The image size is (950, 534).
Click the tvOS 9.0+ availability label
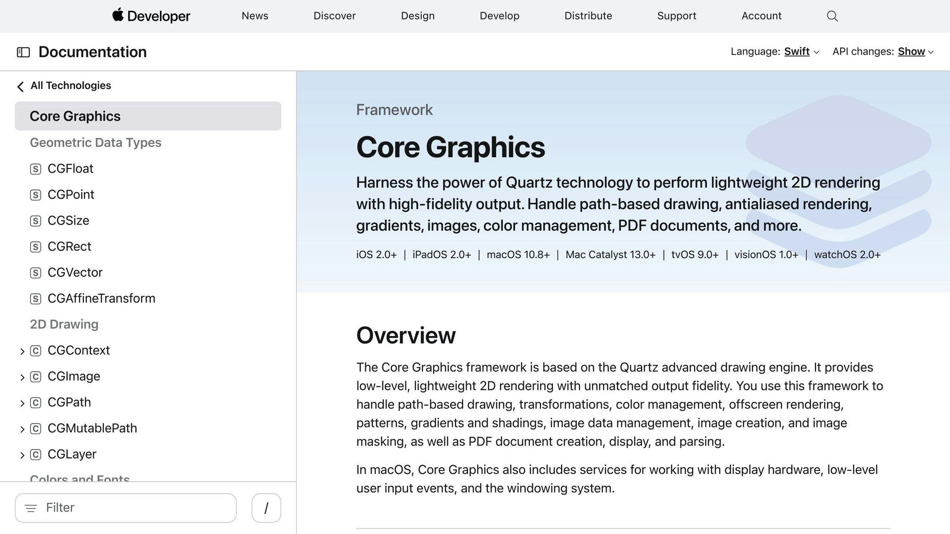click(695, 255)
